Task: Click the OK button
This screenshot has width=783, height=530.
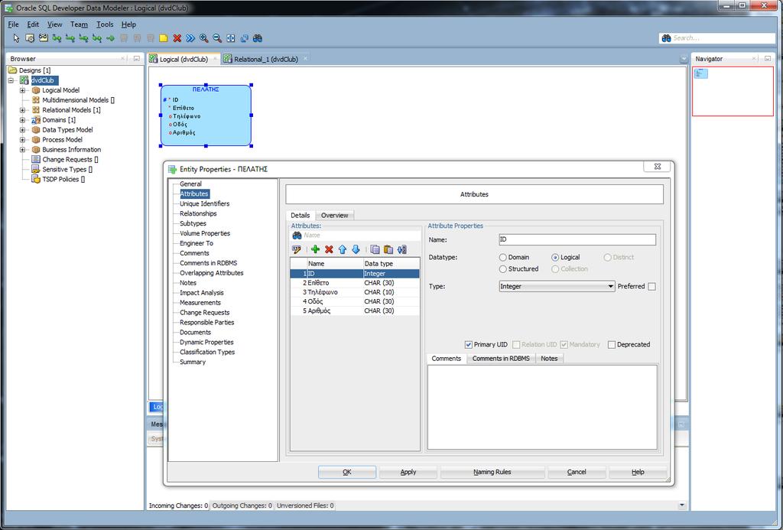Action: 347,472
